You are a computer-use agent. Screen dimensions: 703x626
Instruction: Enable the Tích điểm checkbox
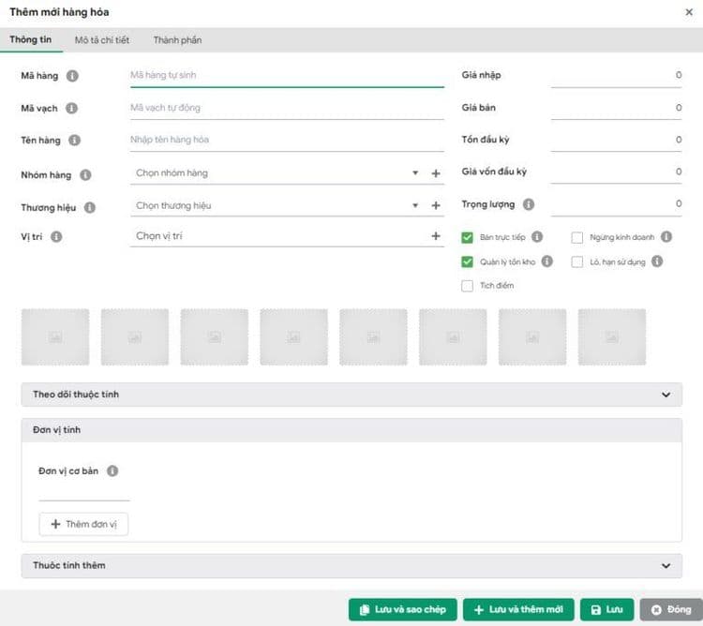[x=467, y=286]
